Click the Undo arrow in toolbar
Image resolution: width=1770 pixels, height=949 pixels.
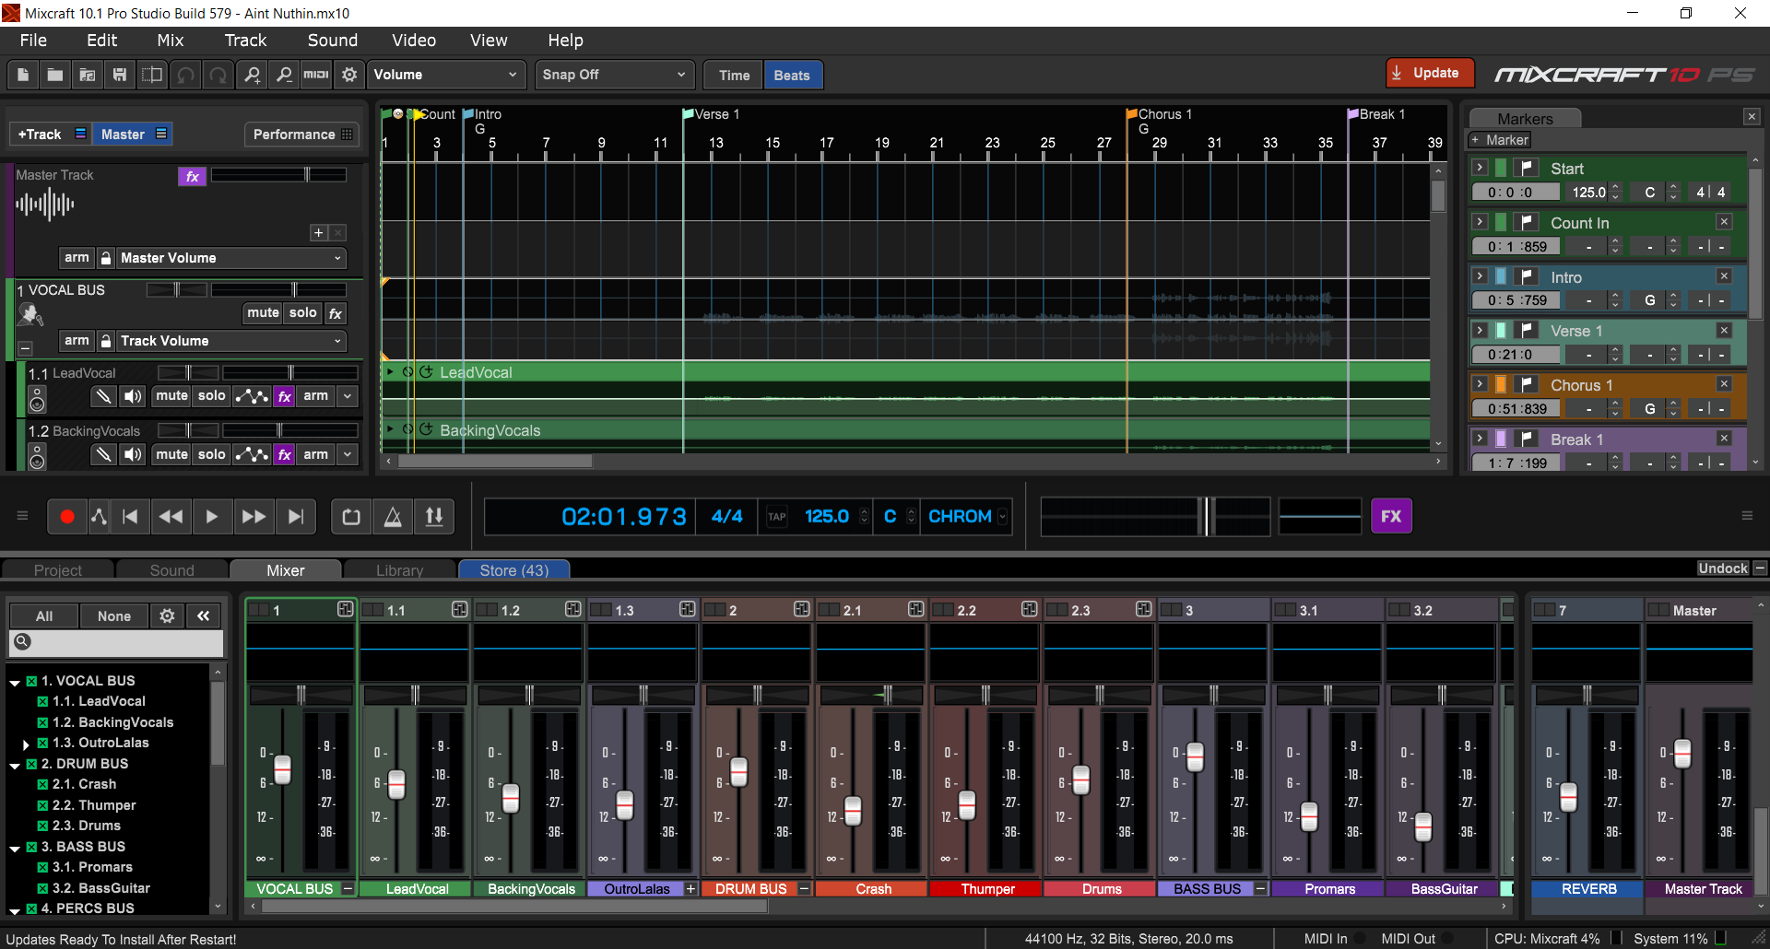coord(185,75)
